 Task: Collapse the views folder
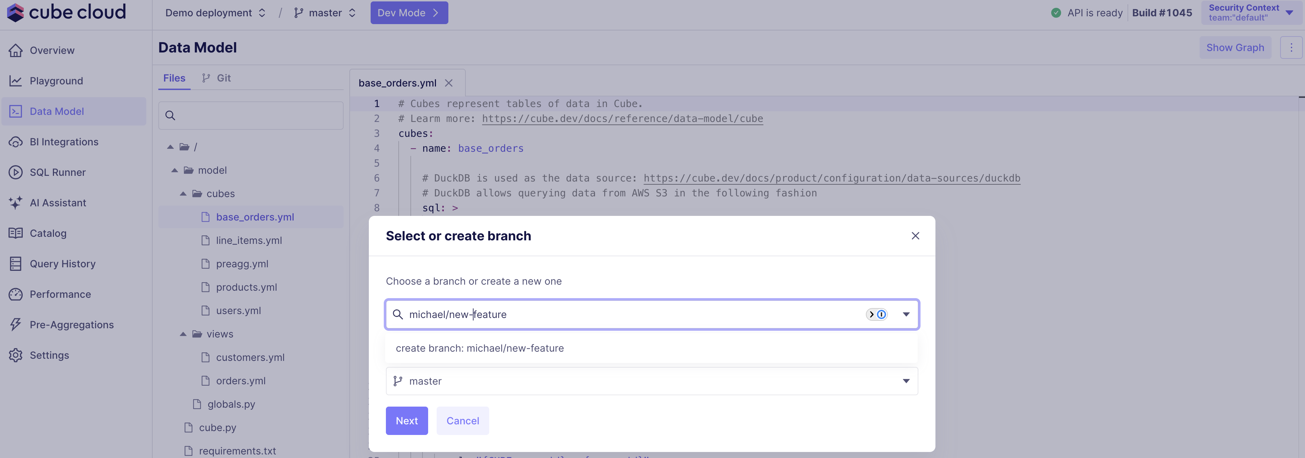pos(183,334)
